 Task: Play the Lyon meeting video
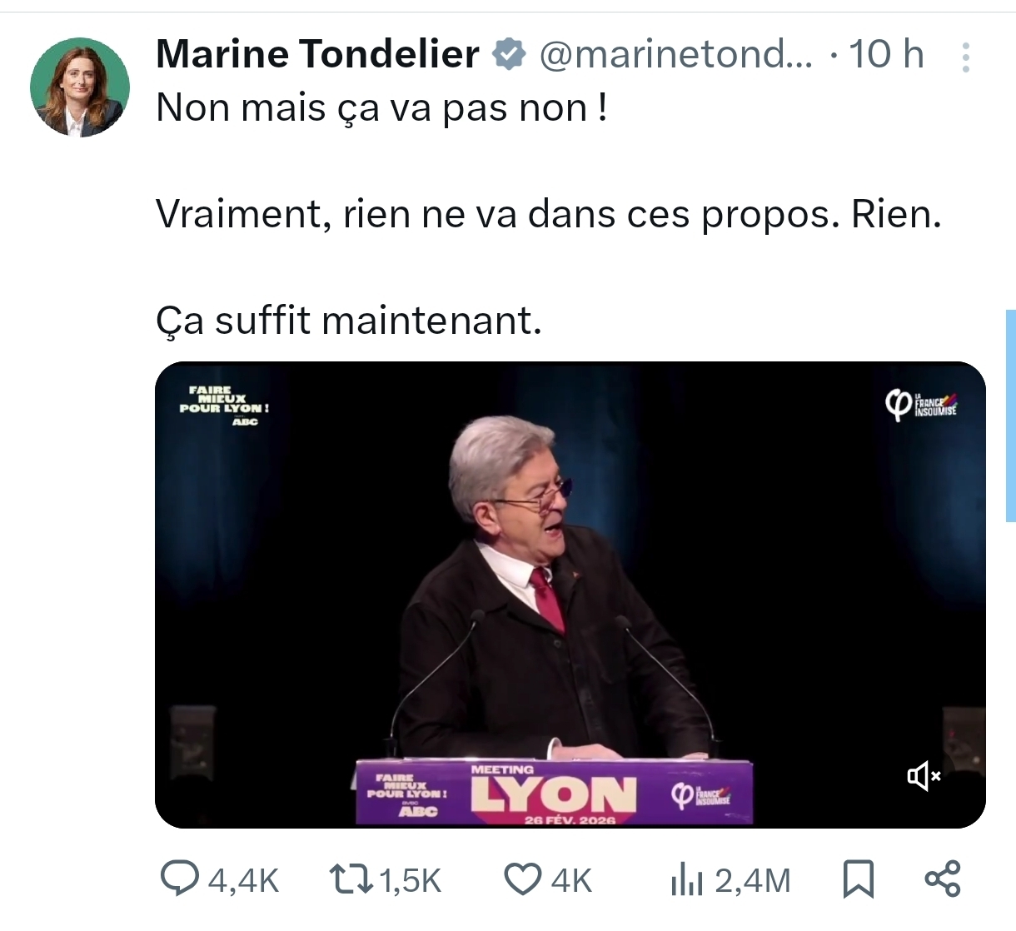coord(570,595)
